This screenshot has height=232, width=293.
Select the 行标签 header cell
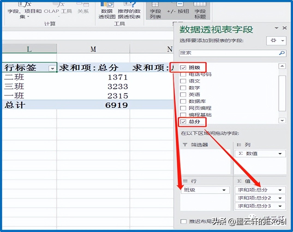(29, 68)
